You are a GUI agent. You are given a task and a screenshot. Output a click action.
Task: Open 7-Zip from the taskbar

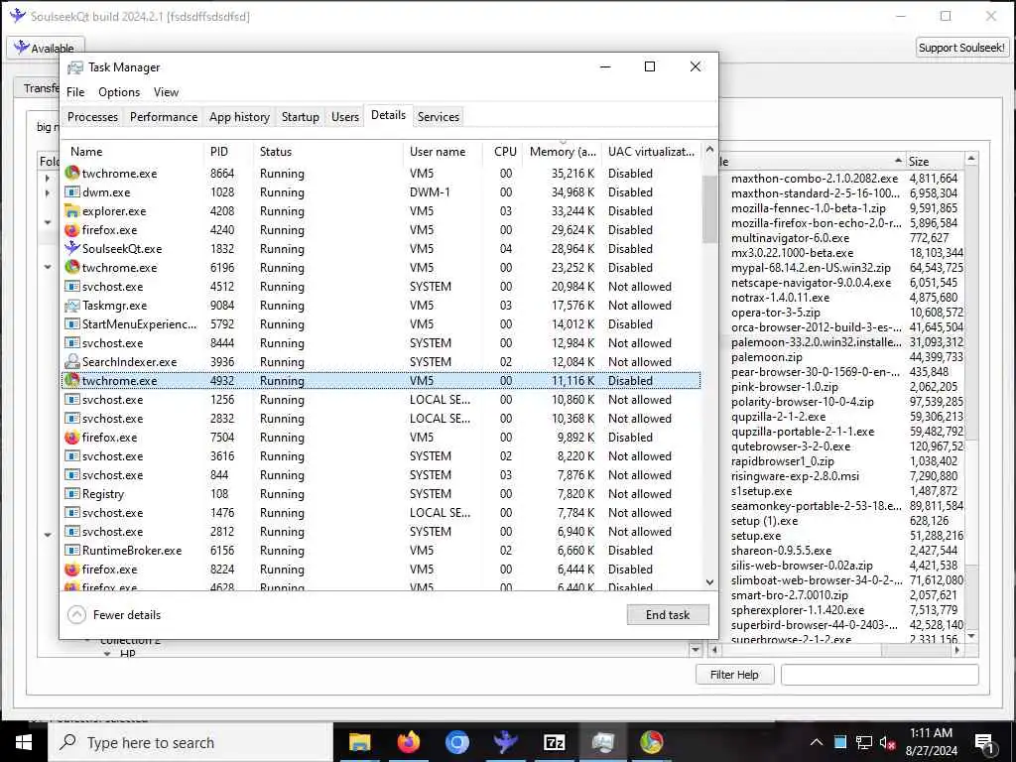pos(554,742)
